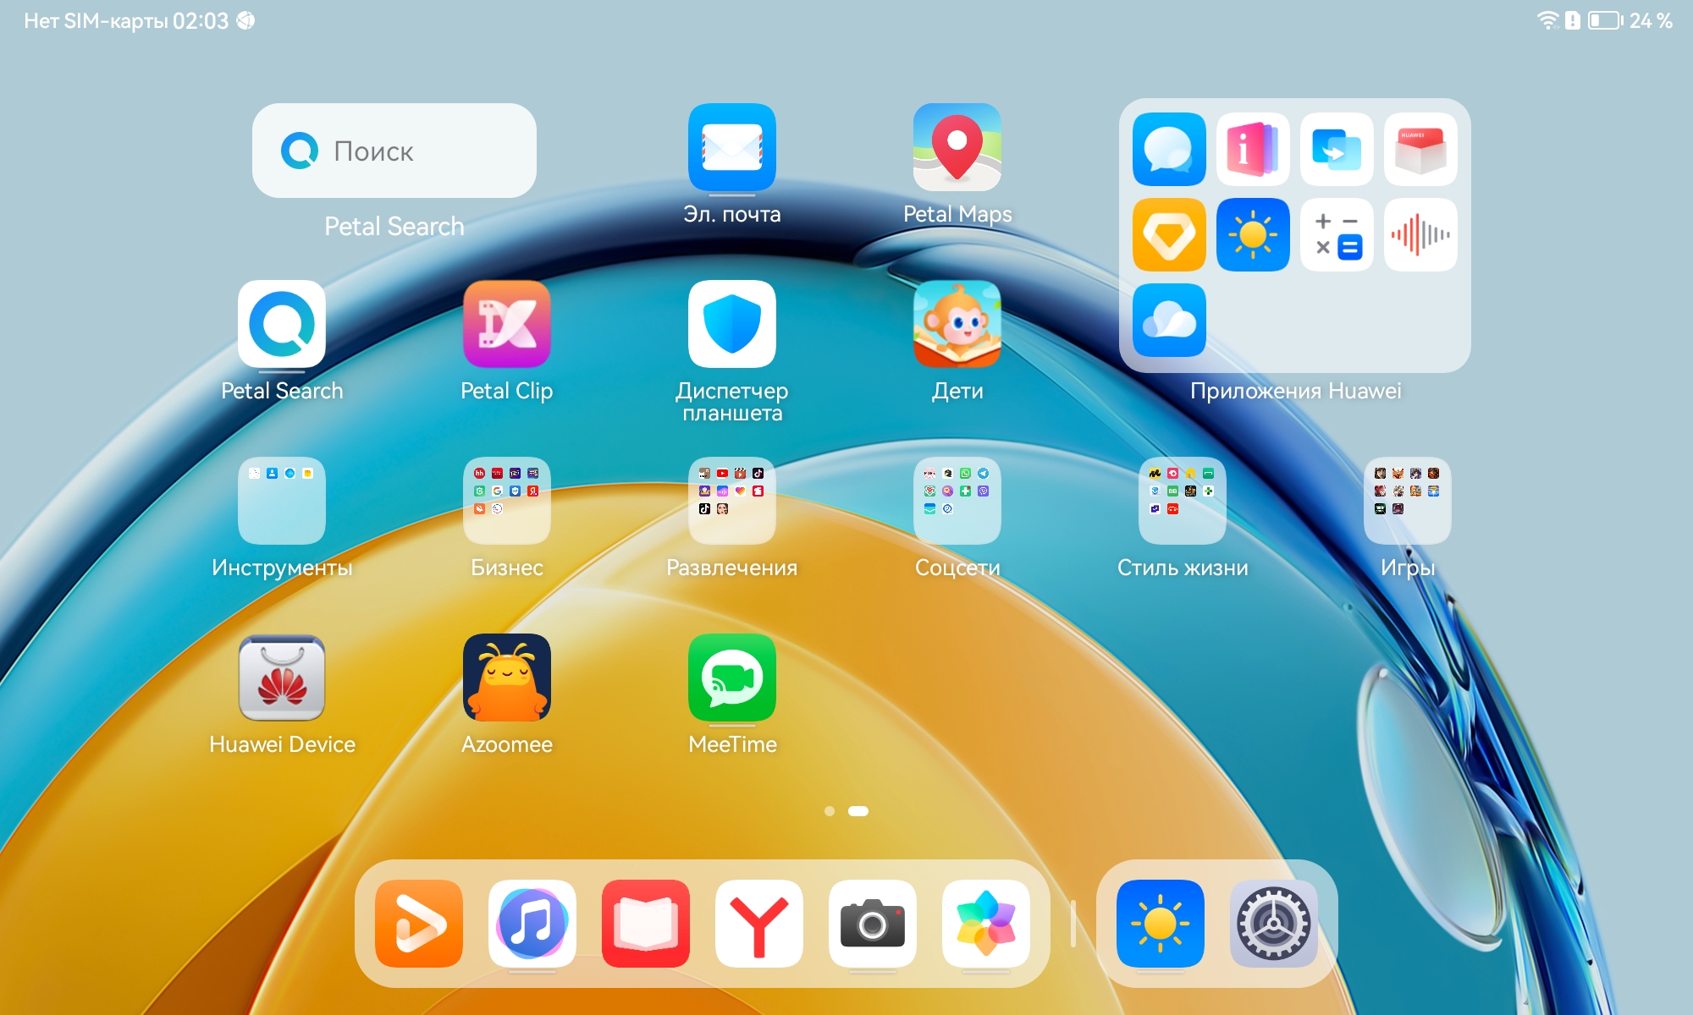Open Azoomee app
The image size is (1693, 1015).
pos(506,678)
